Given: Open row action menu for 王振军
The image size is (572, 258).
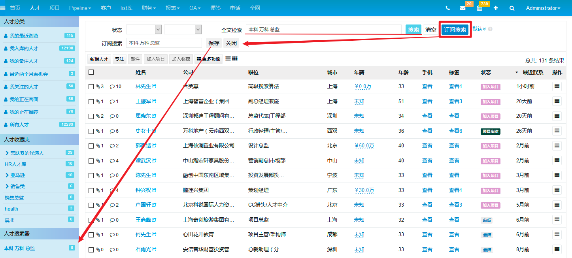Looking at the screenshot, I should (557, 101).
